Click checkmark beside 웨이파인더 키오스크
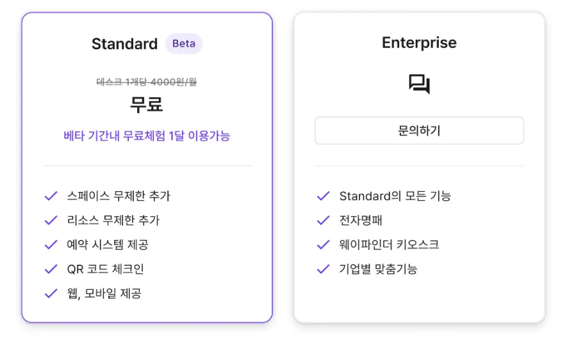This screenshot has width=569, height=339. point(324,244)
